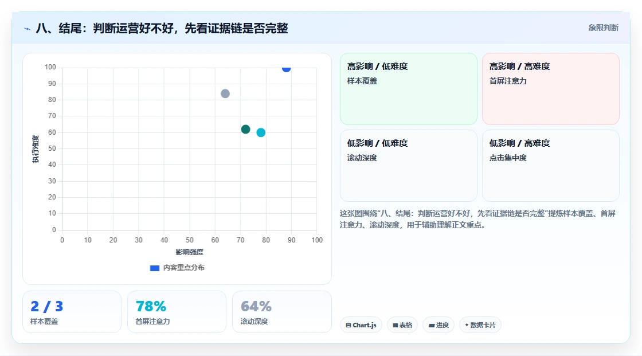Click the dark green data point

pos(246,130)
